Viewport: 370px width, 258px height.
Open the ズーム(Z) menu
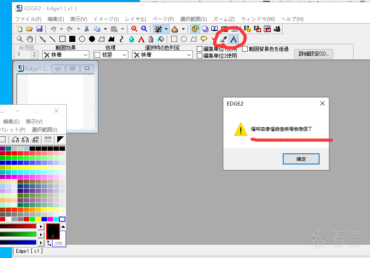coord(224,19)
